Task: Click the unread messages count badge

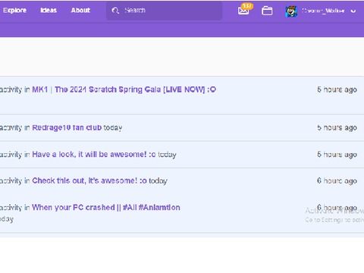Action: 247,6
